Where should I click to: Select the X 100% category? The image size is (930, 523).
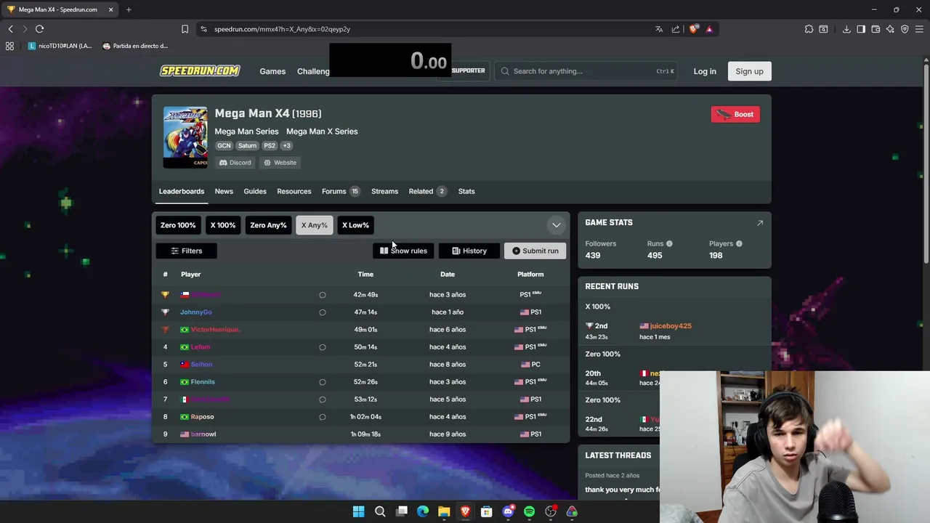click(x=223, y=225)
